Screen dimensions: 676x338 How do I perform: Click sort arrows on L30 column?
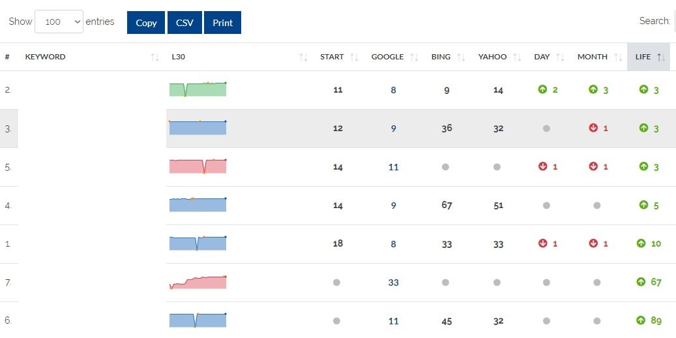coord(303,57)
